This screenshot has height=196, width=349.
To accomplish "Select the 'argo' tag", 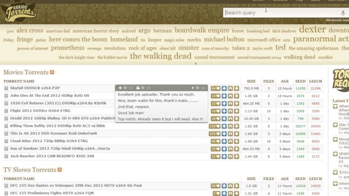I will coord(144,30).
